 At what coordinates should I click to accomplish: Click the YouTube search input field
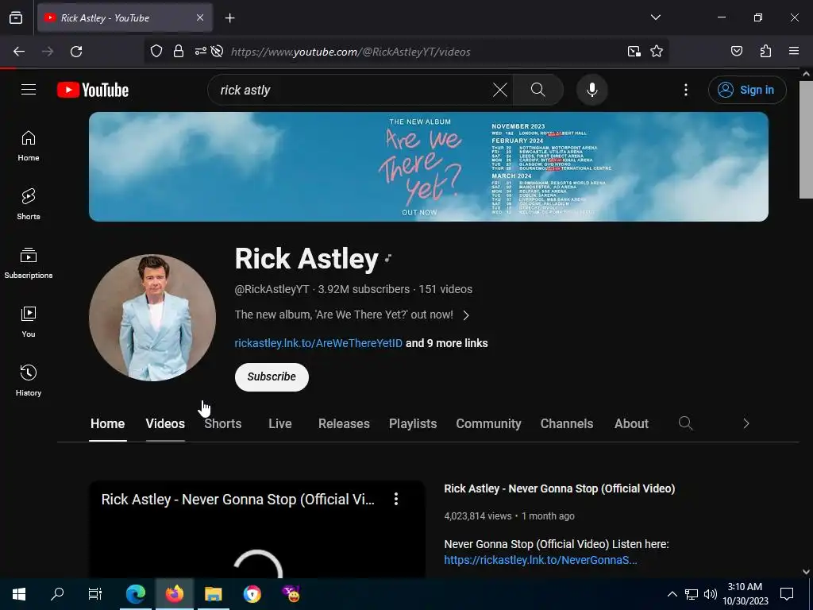(x=353, y=90)
